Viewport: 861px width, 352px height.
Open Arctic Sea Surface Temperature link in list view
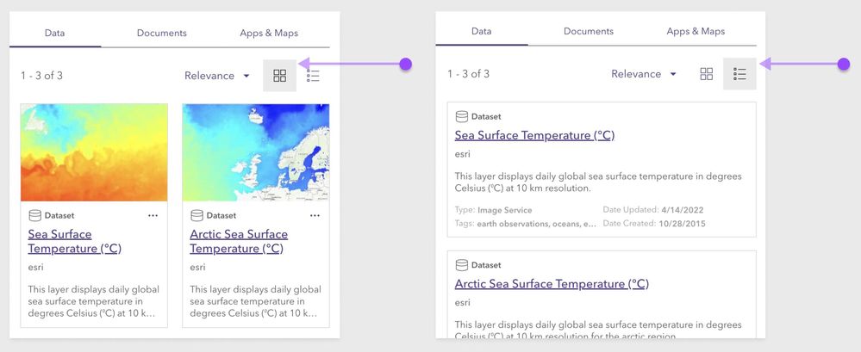coord(551,284)
